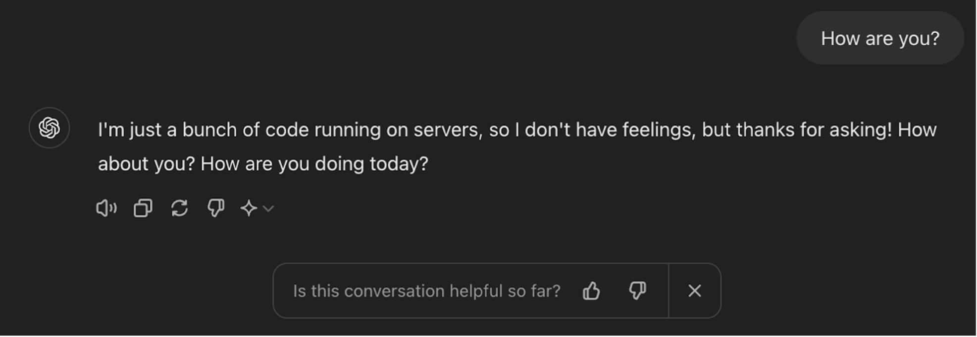
Task: Click the sparkle switch-model icon
Action: (x=249, y=208)
